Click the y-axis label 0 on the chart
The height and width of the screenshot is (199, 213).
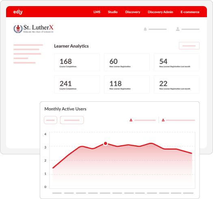click(45, 187)
